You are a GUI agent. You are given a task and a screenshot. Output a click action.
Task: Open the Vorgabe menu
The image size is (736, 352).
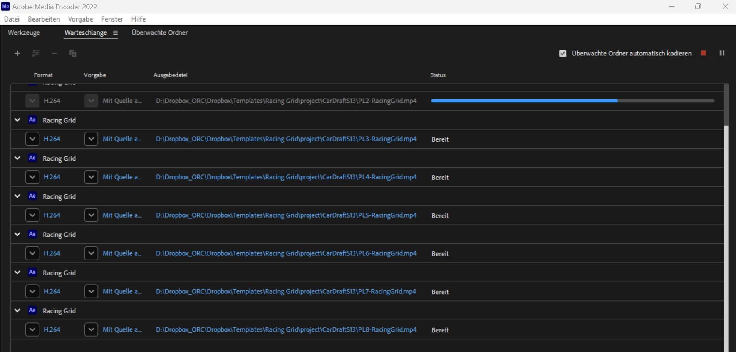coord(80,19)
